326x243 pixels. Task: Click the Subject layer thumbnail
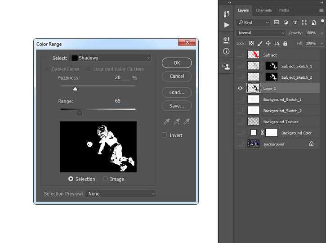point(253,55)
